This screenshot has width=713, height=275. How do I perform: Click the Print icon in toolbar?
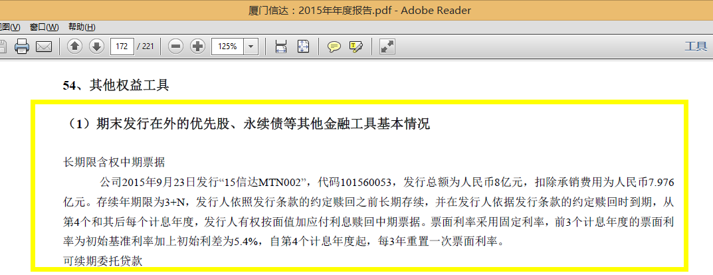(x=21, y=46)
